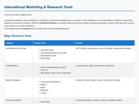139x104 pixels.
Task: Open the https://openfactbook.org/ URL
Action: [59, 29]
